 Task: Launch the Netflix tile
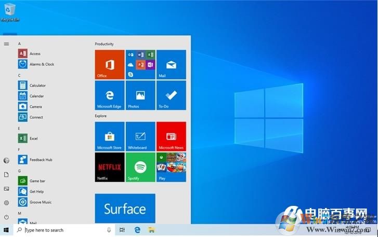tap(110, 168)
